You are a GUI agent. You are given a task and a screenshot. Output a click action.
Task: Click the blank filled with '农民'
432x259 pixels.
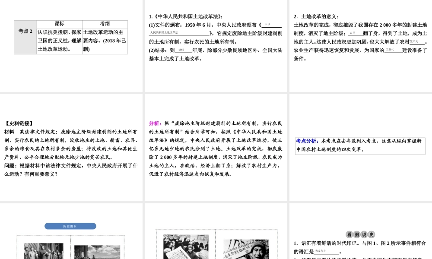pos(355,33)
